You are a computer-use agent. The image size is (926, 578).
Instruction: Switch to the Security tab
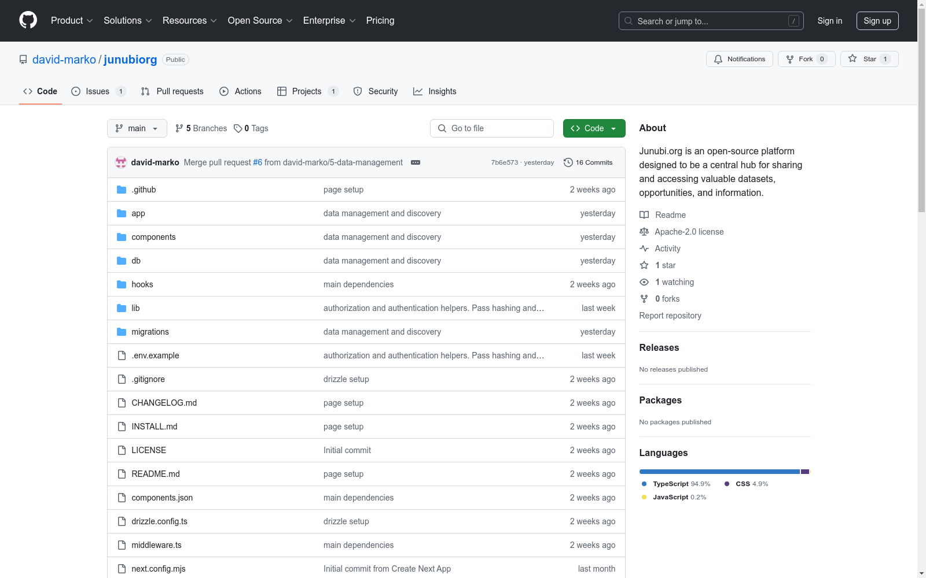376,91
